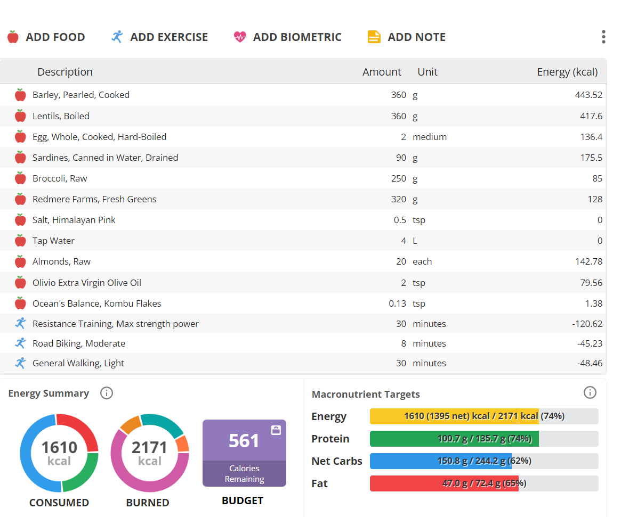Click the lock icon on the budget card
Image resolution: width=637 pixels, height=517 pixels.
pyautogui.click(x=276, y=430)
